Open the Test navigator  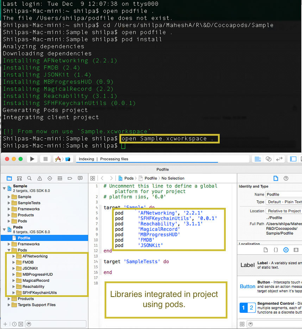50,178
